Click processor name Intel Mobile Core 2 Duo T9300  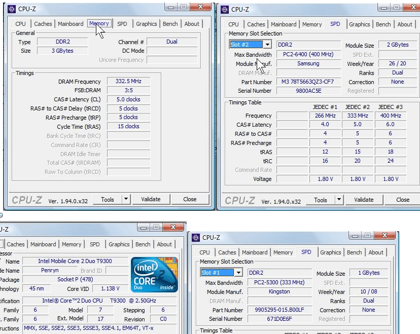pos(75,261)
